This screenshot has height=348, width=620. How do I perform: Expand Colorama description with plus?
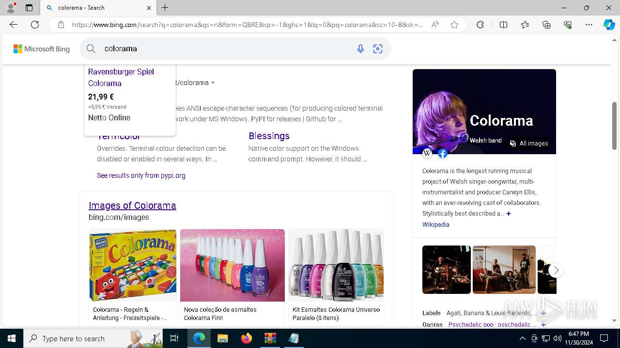(x=509, y=214)
